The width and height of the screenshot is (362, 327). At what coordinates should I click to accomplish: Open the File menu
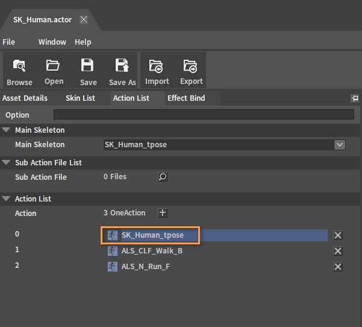click(x=9, y=42)
